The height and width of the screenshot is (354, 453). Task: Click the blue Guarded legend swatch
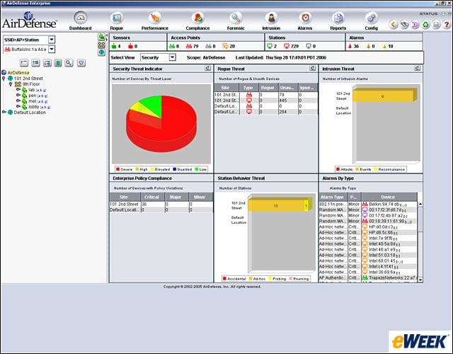[x=174, y=169]
